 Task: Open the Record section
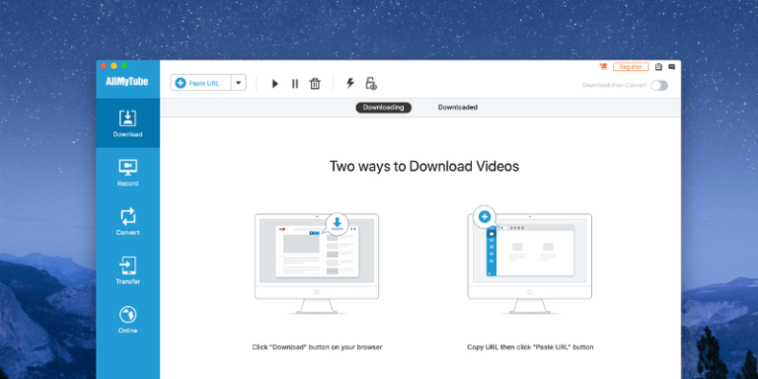tap(127, 173)
